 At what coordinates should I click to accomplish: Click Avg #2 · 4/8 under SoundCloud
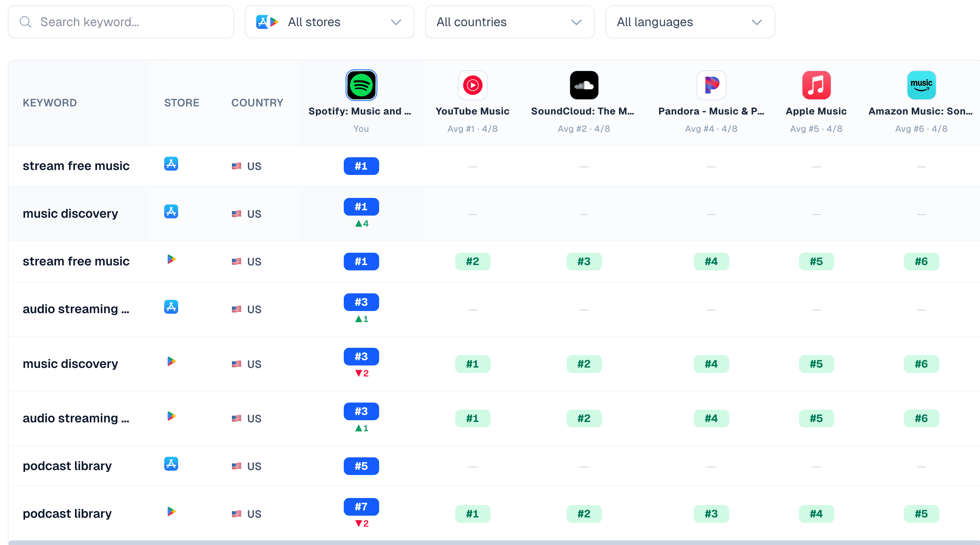click(584, 129)
